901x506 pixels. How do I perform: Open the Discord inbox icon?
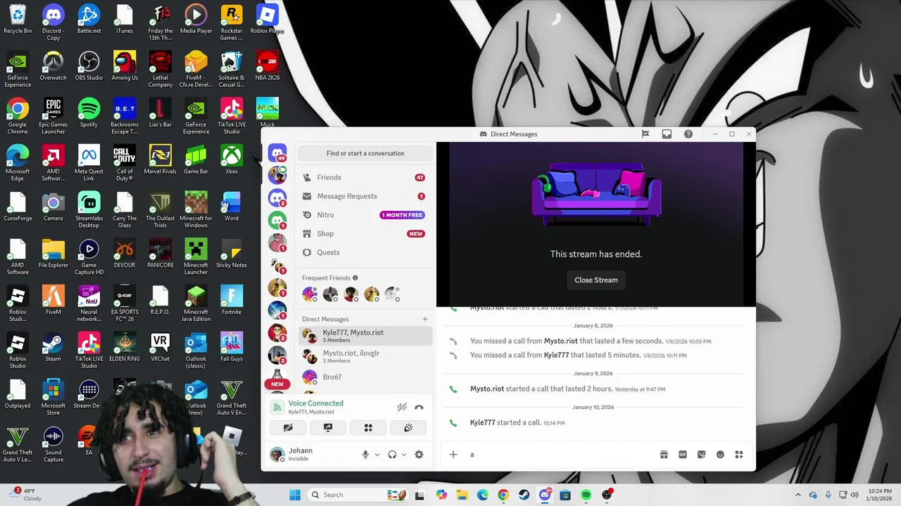coord(667,134)
